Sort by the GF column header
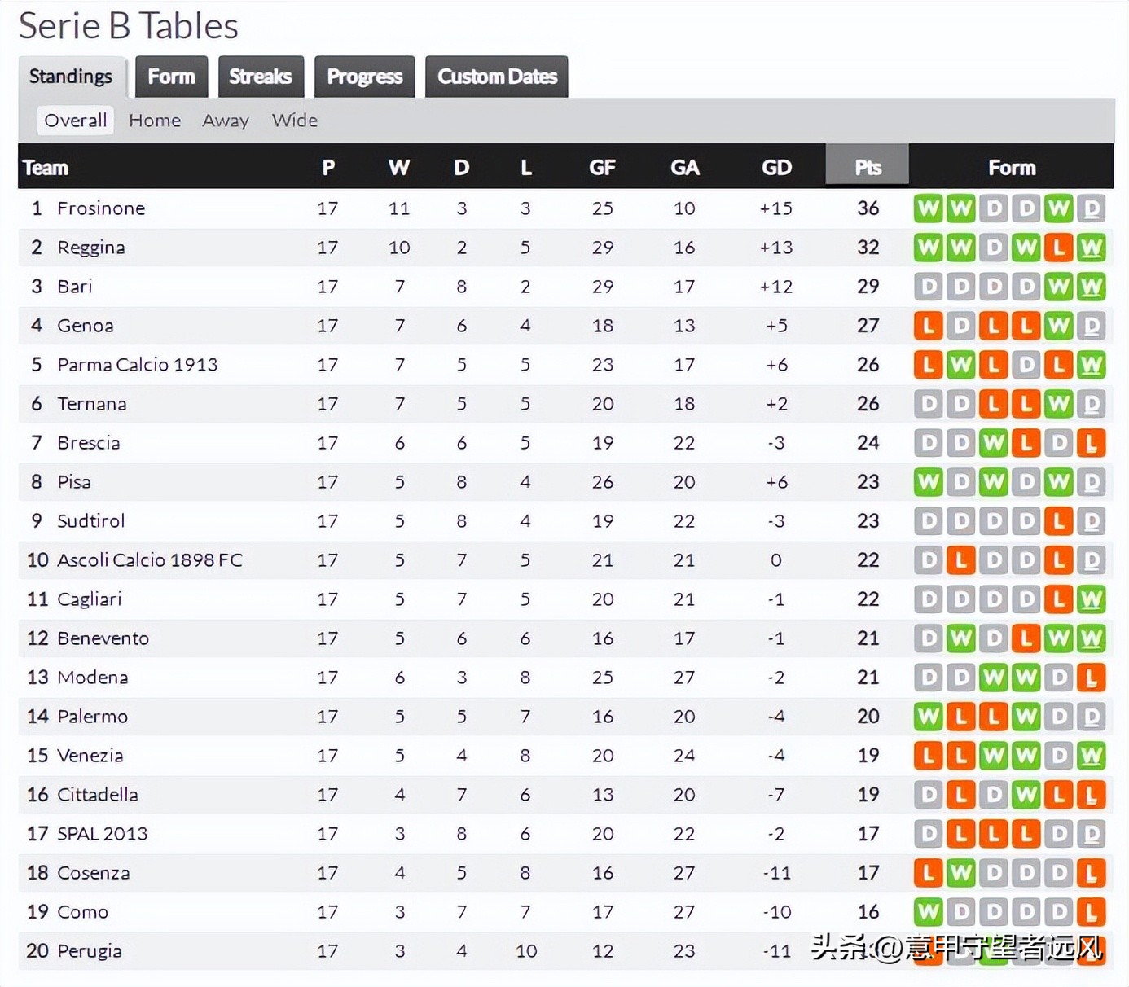This screenshot has width=1129, height=987. click(x=602, y=168)
